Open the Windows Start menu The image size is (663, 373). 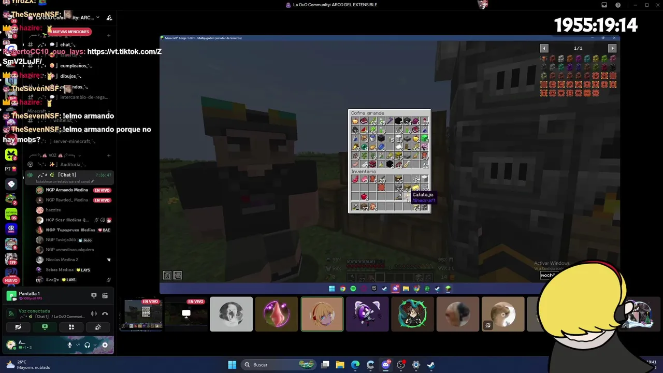[x=232, y=365]
